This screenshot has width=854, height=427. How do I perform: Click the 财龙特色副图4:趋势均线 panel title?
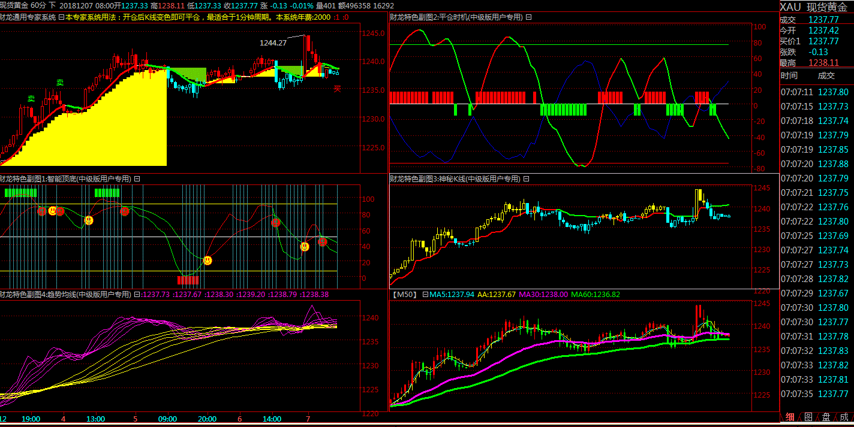[65, 295]
